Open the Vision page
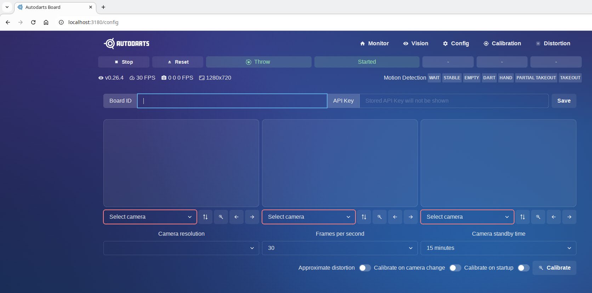 (x=416, y=44)
